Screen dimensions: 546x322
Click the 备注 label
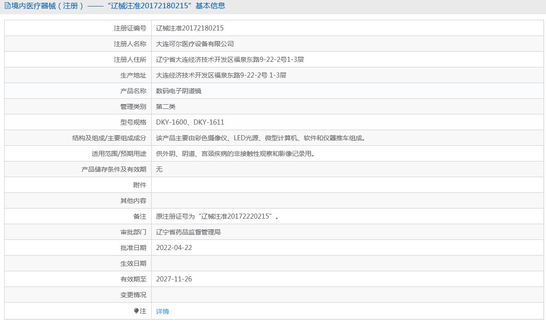click(140, 216)
